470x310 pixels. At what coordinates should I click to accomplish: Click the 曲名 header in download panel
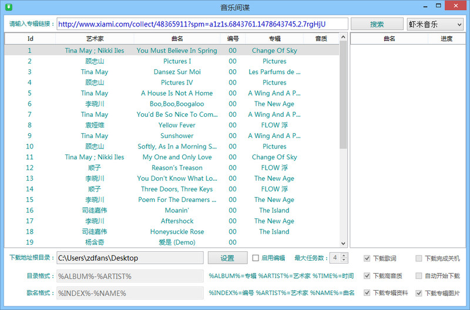389,39
